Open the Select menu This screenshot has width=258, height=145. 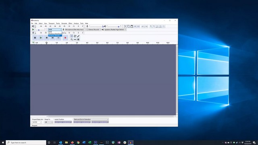[40, 23]
